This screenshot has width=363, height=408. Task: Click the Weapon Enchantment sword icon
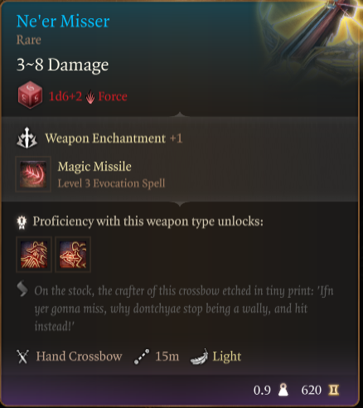pos(27,138)
